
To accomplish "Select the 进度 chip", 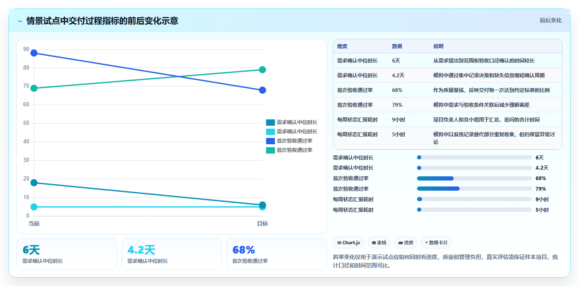I will tap(406, 243).
